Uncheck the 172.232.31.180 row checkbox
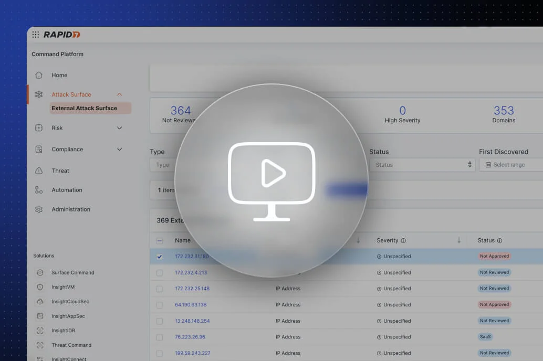543x361 pixels. click(x=160, y=257)
